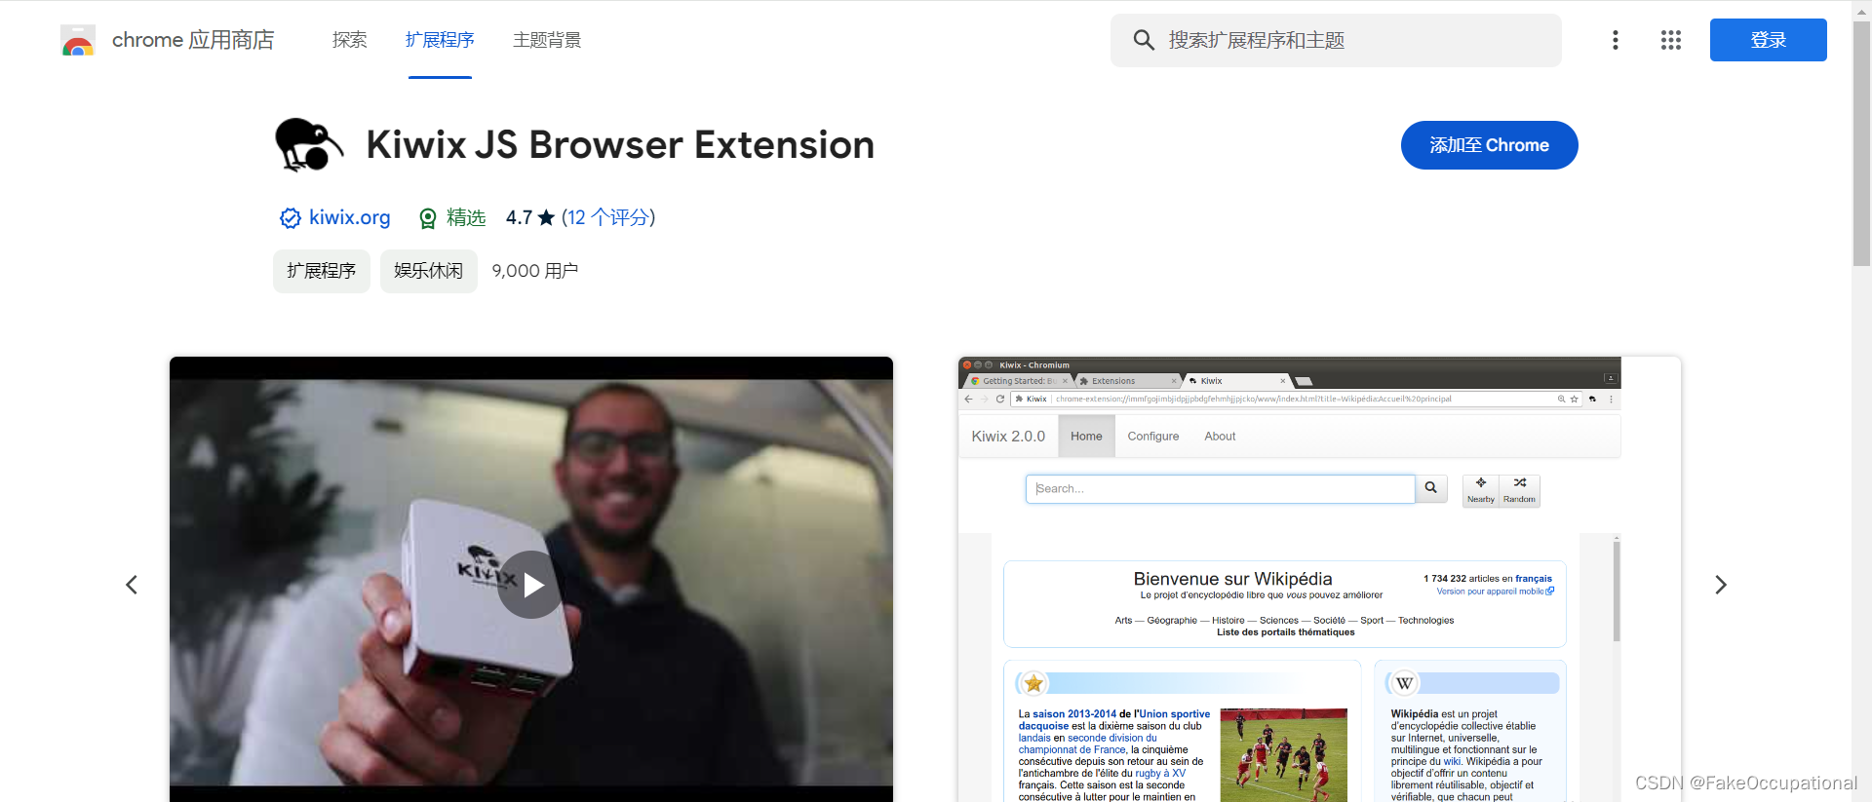Select the 扩展程序 tab

pos(440,40)
